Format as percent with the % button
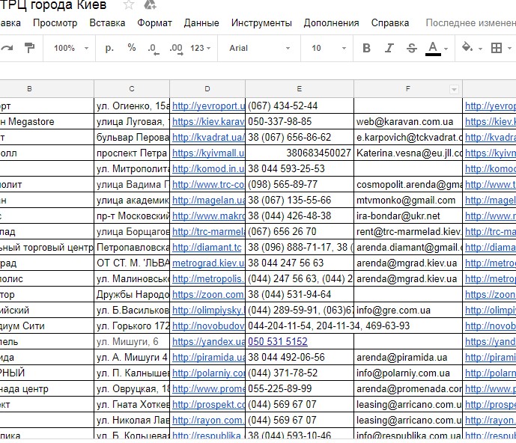Image resolution: width=516 pixels, height=443 pixels. click(132, 48)
